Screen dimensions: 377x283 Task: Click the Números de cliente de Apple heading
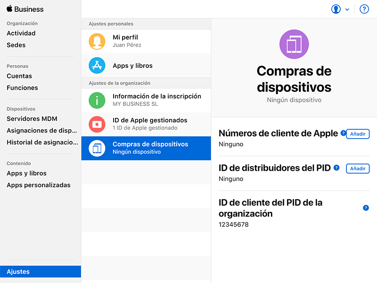pos(278,133)
